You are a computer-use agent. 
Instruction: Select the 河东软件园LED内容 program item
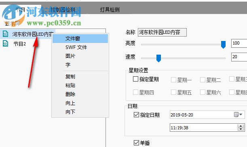[x=33, y=34]
